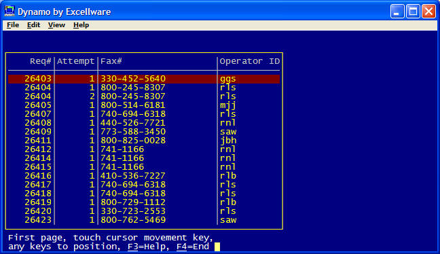Maximize the Dynamo window
The image size is (440, 254).
pyautogui.click(x=413, y=12)
